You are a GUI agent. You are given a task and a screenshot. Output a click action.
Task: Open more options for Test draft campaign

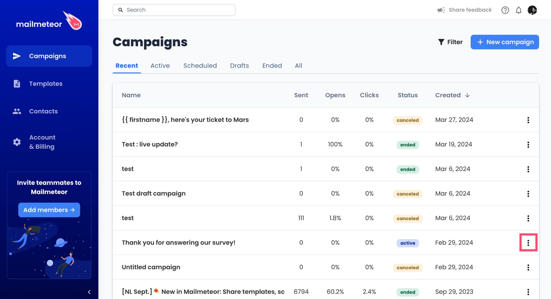point(528,194)
